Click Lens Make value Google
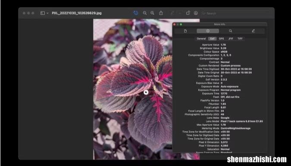 (x=225, y=118)
